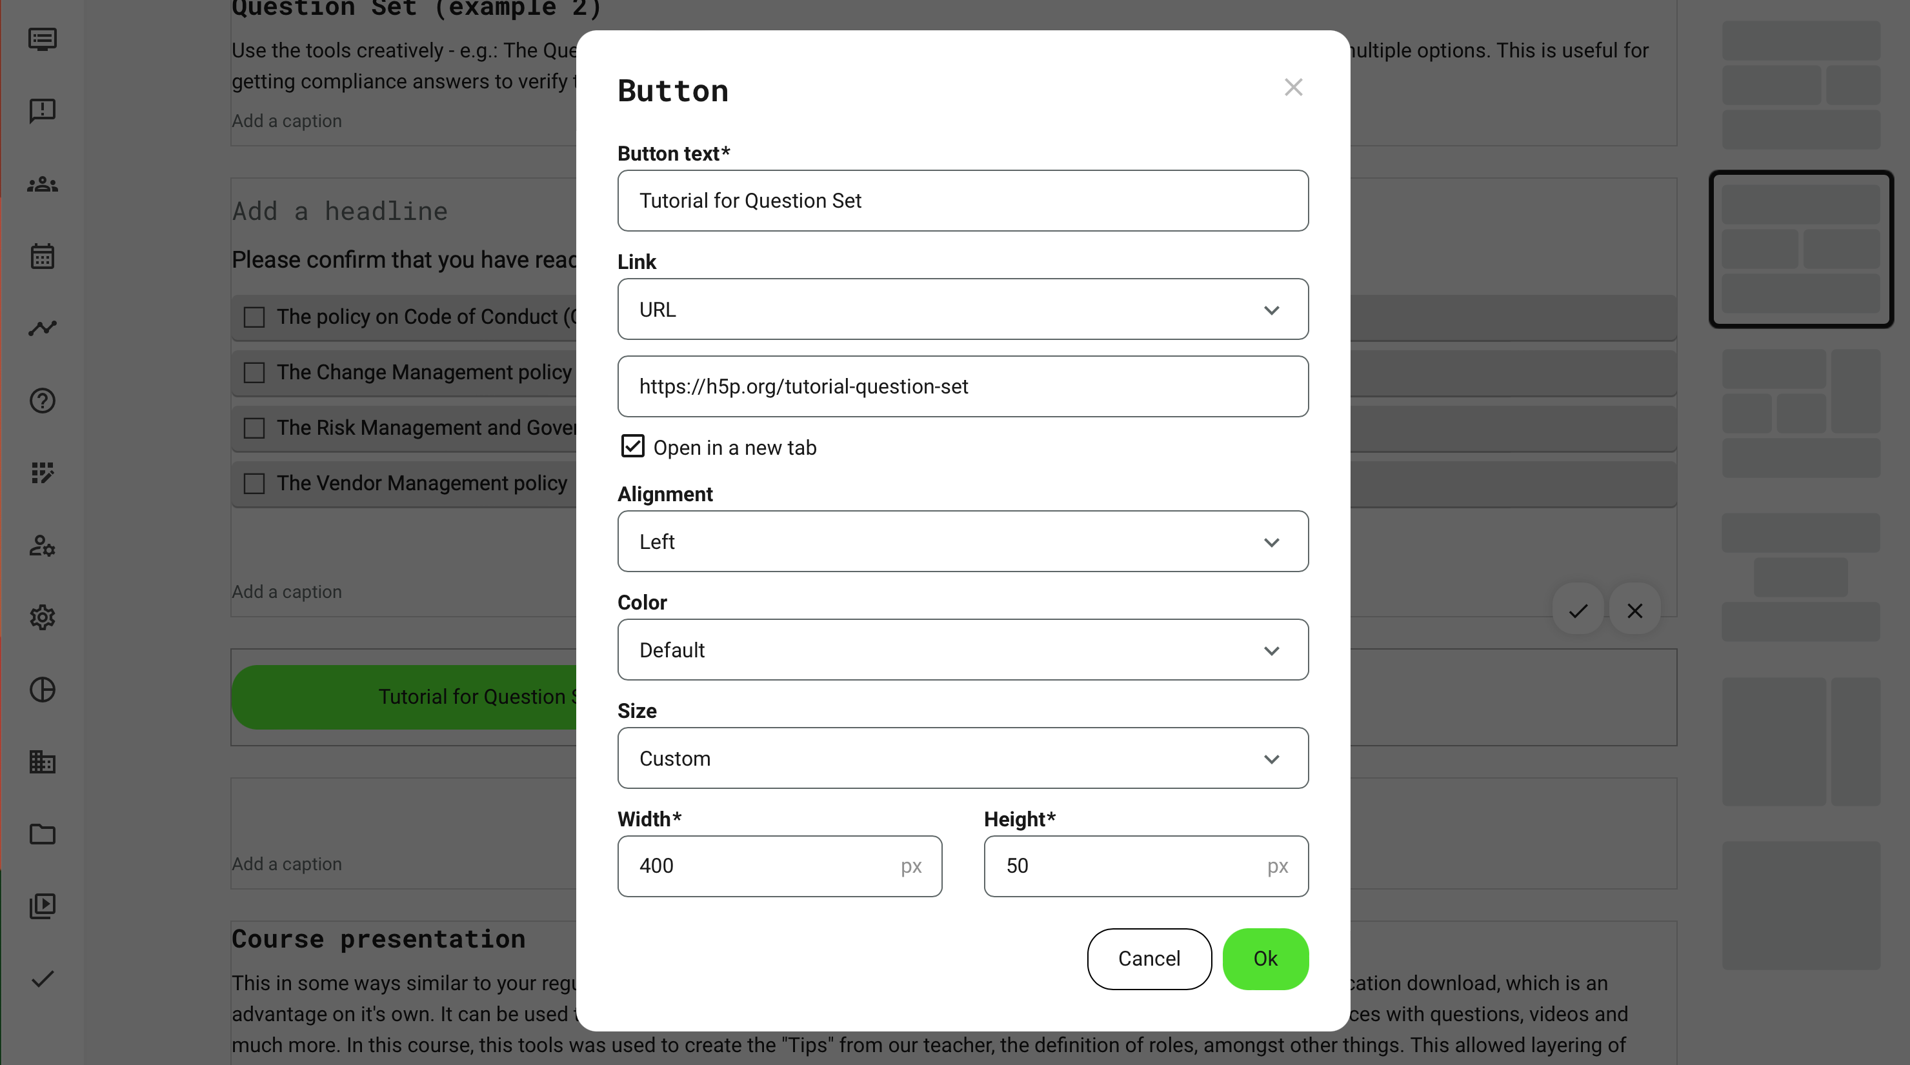Open the pie chart icon in sidebar
The height and width of the screenshot is (1065, 1910).
(x=42, y=690)
